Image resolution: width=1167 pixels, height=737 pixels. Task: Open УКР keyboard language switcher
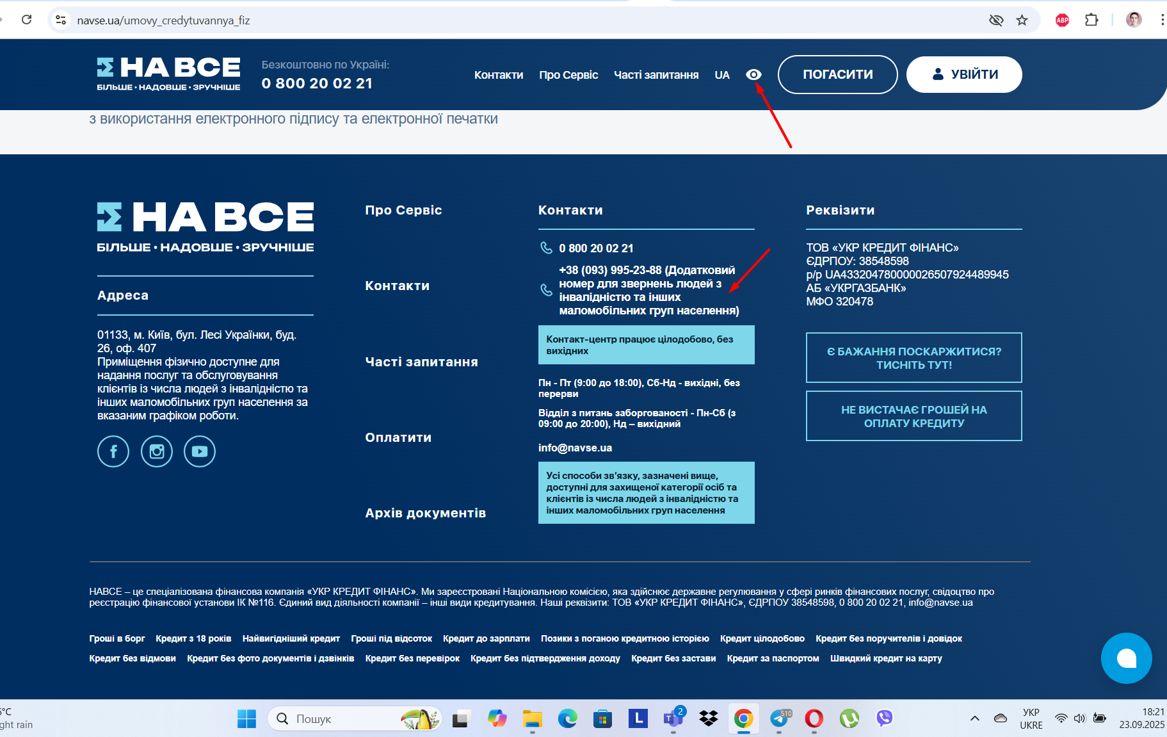pos(1031,718)
